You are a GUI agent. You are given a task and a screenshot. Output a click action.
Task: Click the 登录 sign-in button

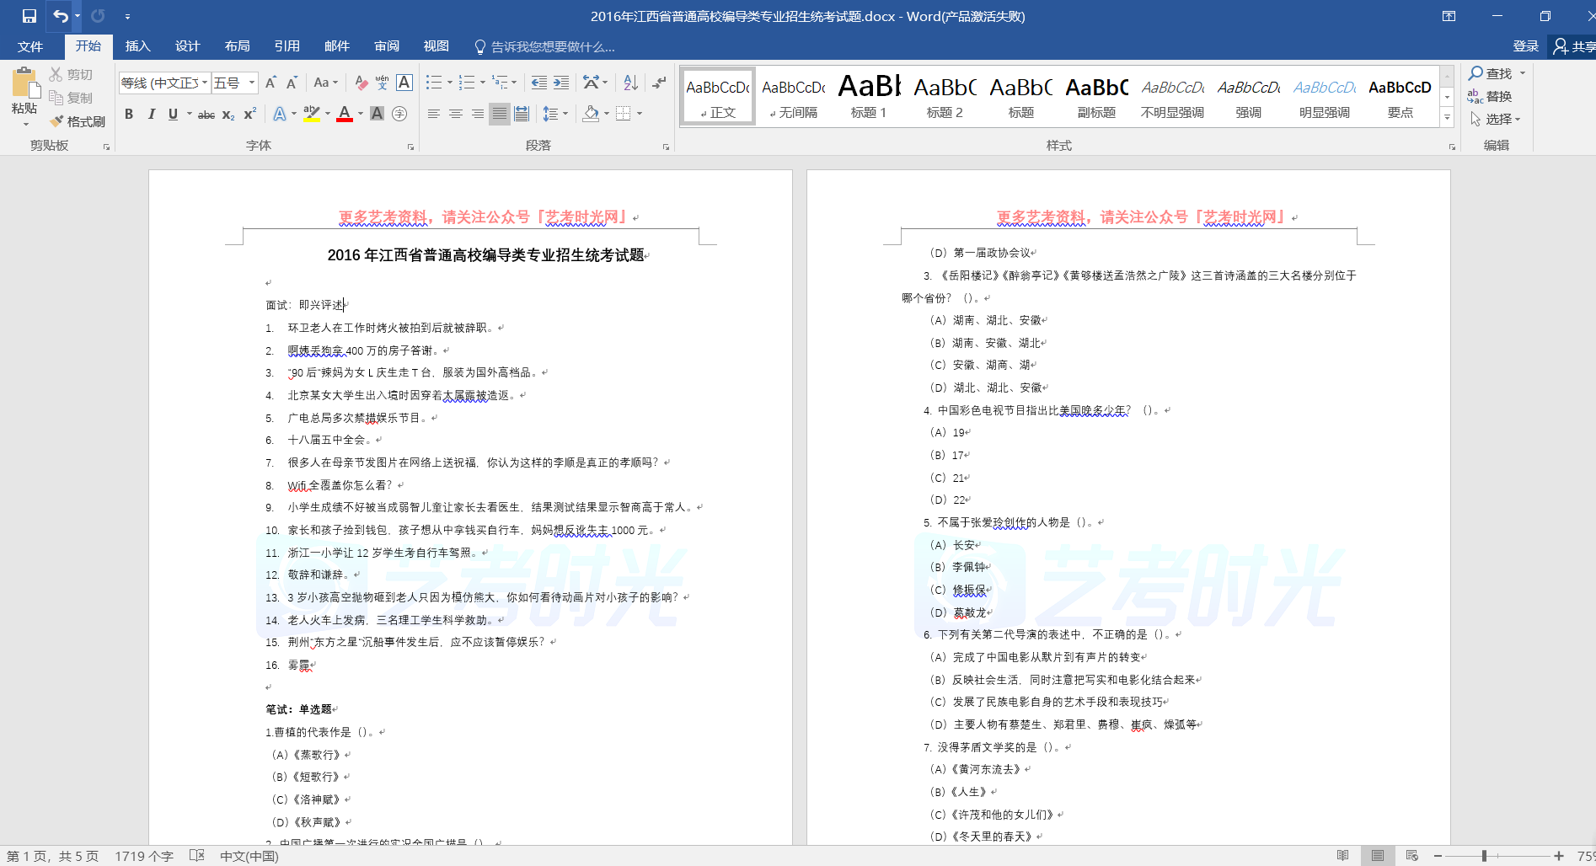1525,46
